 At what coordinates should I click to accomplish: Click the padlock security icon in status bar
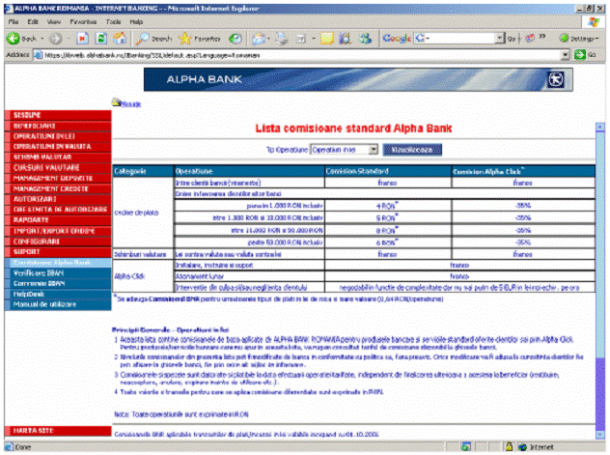[x=509, y=446]
